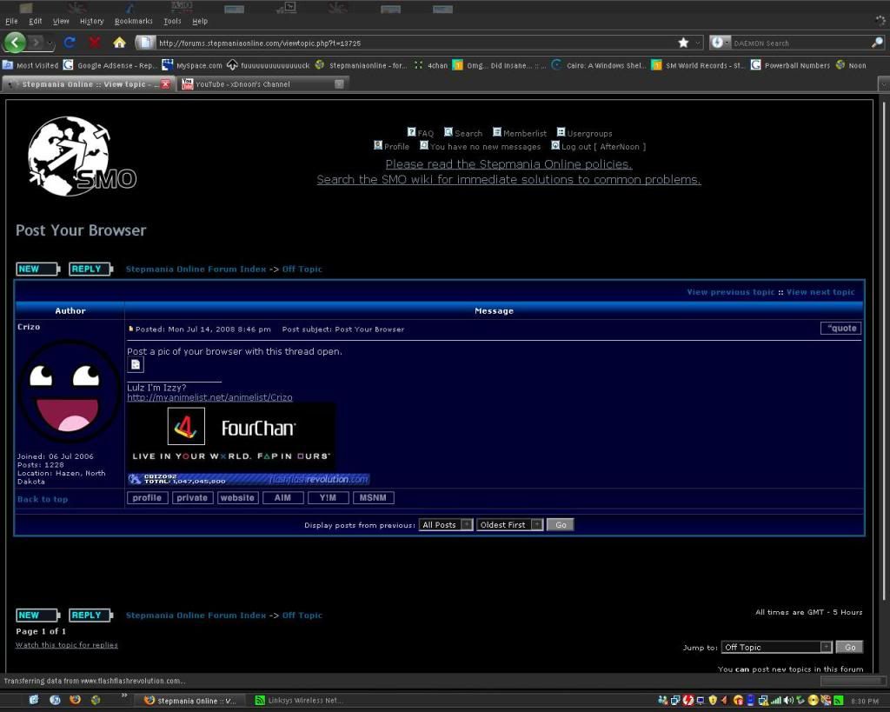Open the Bookmarks menu
This screenshot has height=712, width=890.
133,21
